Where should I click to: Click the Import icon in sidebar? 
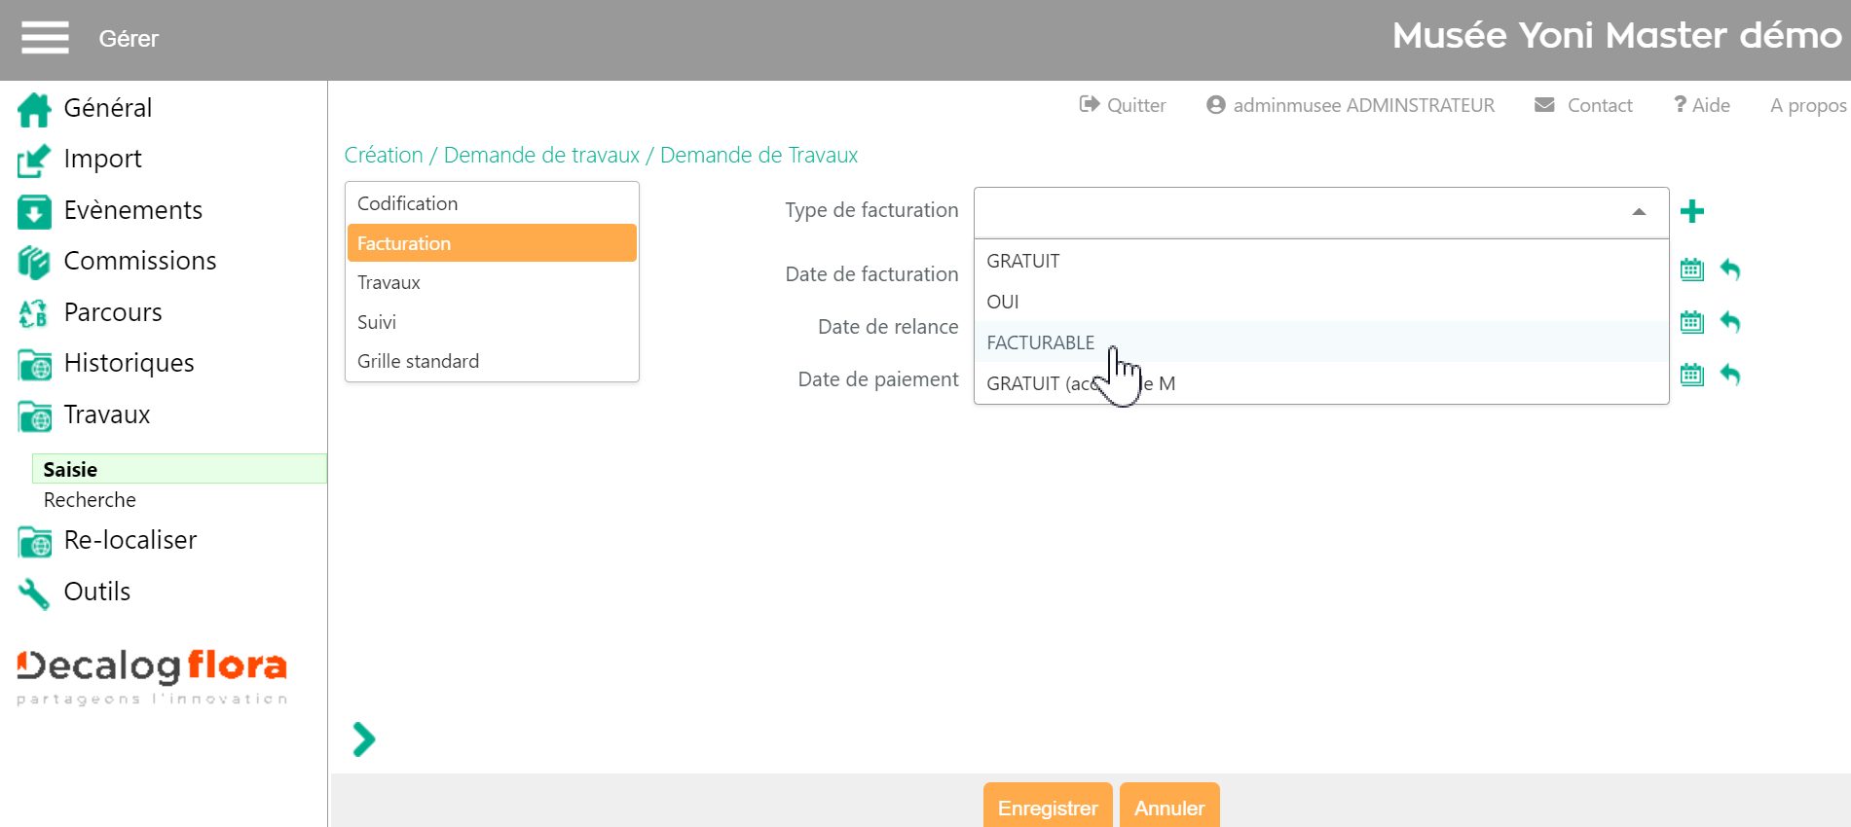coord(34,161)
